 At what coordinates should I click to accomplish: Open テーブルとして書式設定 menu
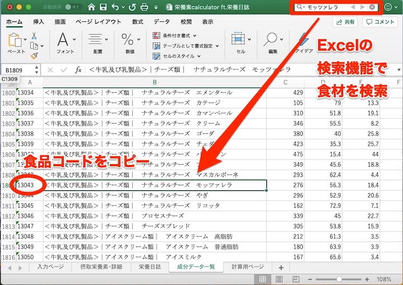pos(186,46)
